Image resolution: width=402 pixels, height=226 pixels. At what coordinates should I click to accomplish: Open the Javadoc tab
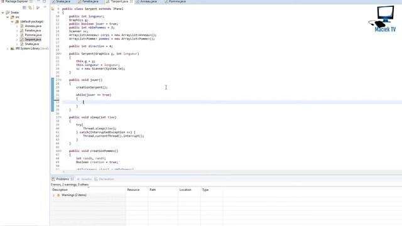pos(84,179)
